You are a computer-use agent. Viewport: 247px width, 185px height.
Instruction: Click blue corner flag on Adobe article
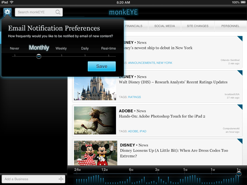click(240, 107)
